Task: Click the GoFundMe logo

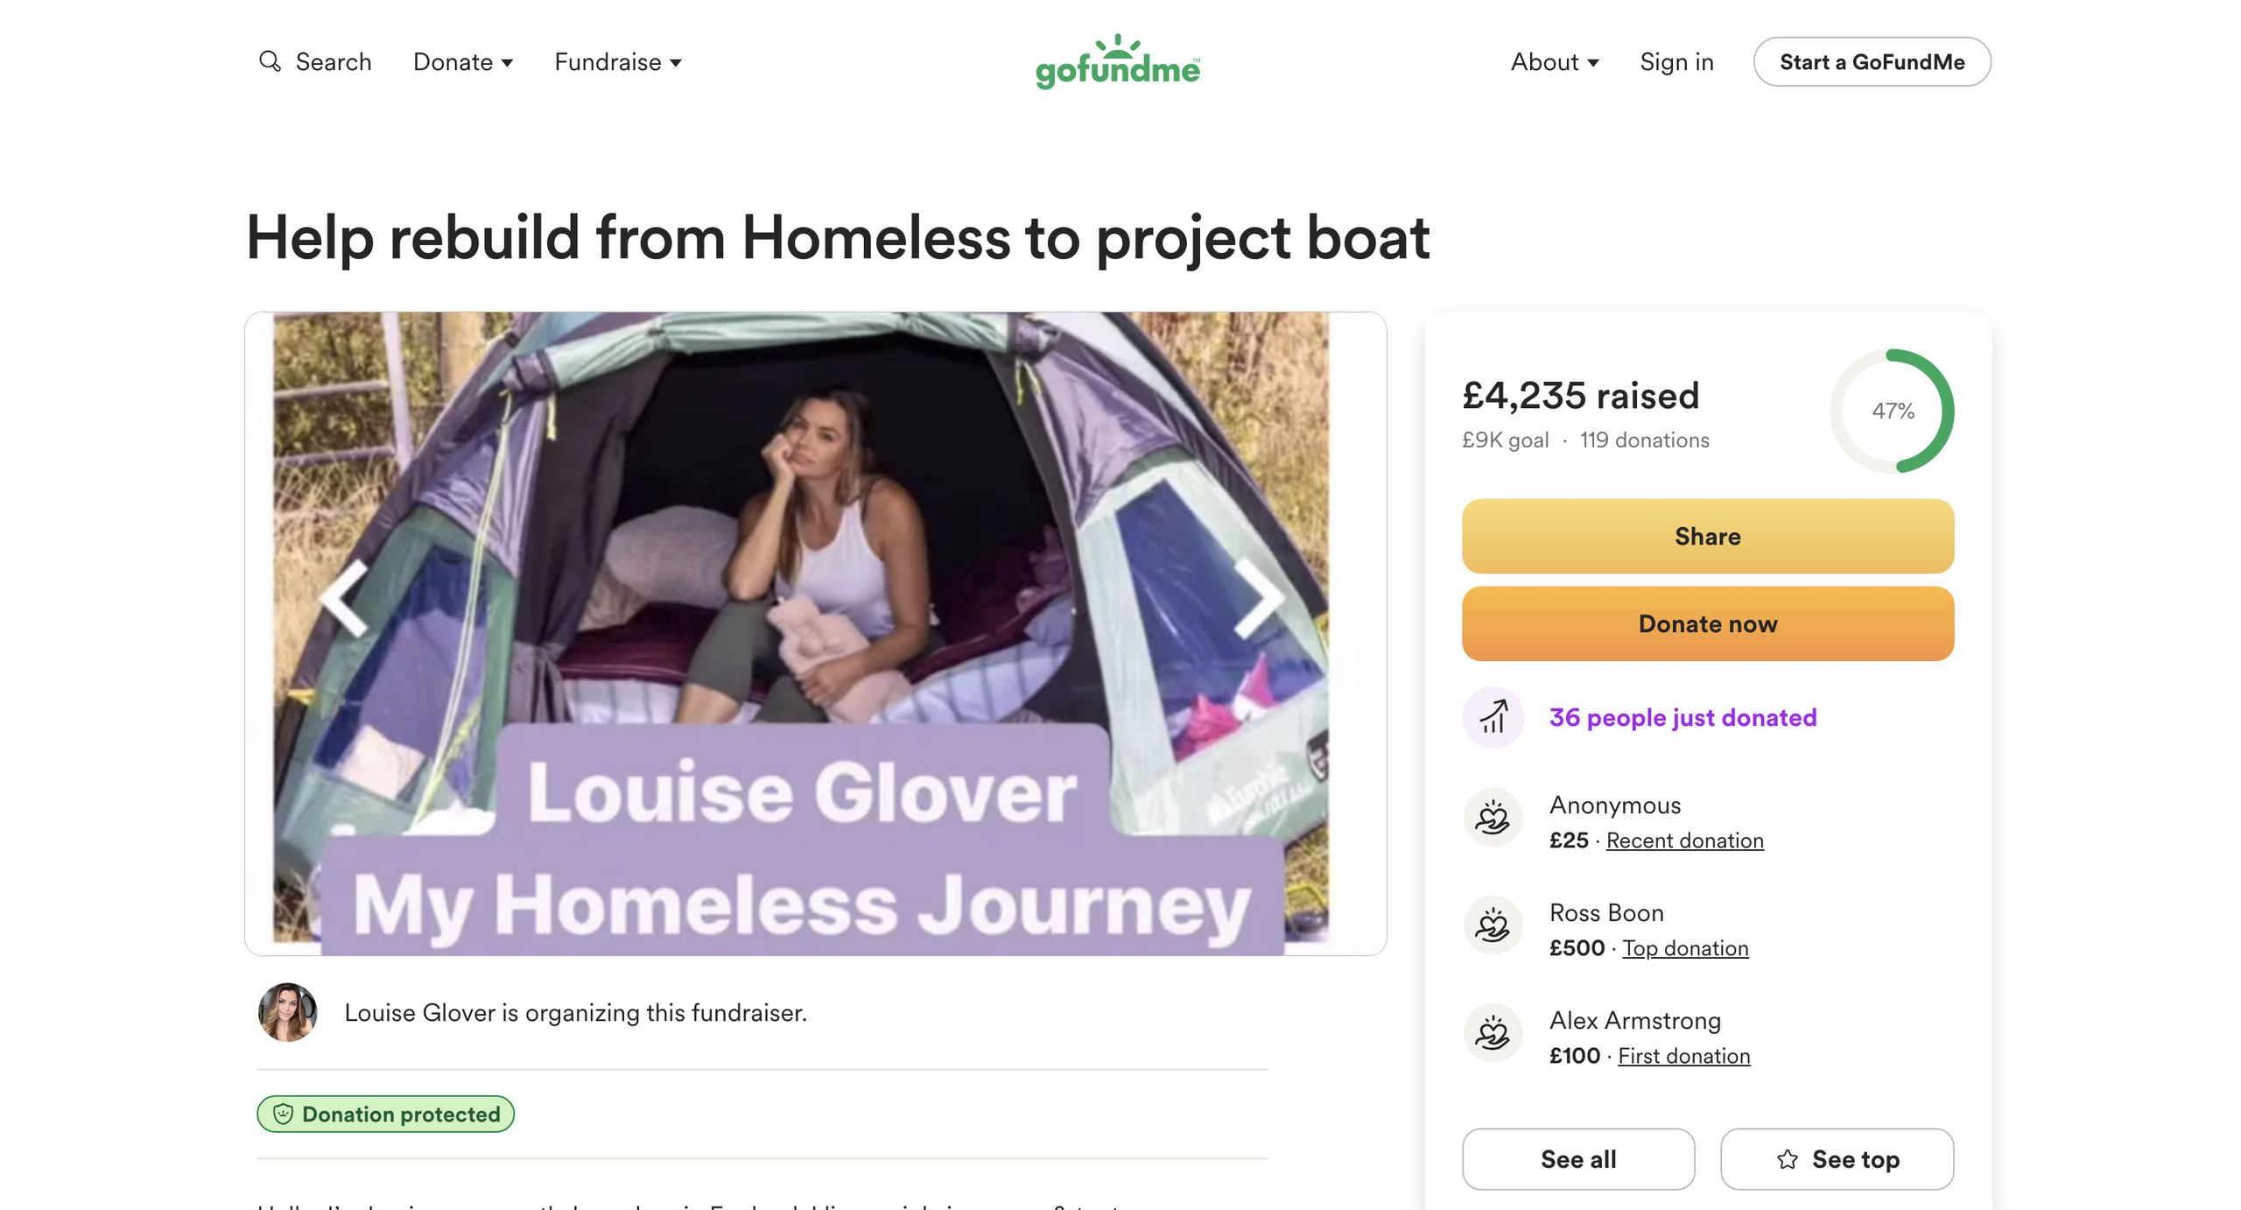Action: click(1117, 62)
